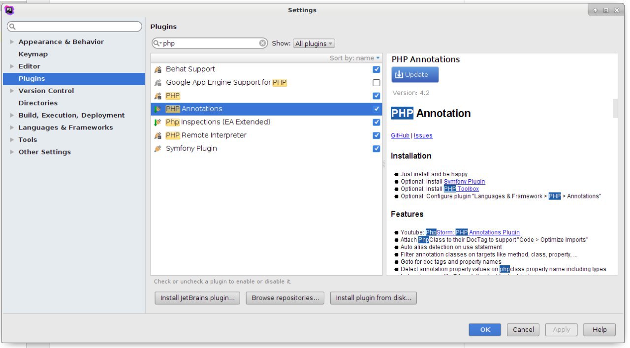Uncheck the PHP plugin checkbox
The image size is (630, 348).
point(377,96)
